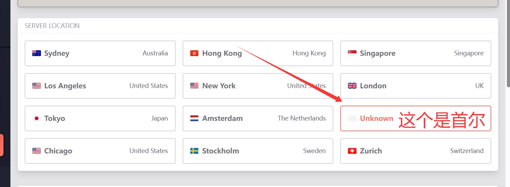Select the New York server location
This screenshot has width=510, height=187.
click(x=258, y=86)
